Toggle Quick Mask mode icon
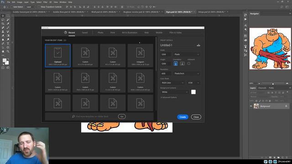The image size is (292, 164). coord(3,68)
